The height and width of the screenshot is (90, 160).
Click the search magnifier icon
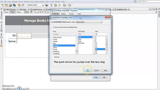[135, 1]
